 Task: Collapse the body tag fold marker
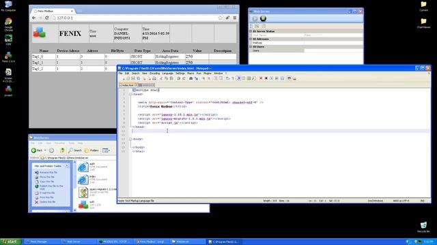coord(130,139)
